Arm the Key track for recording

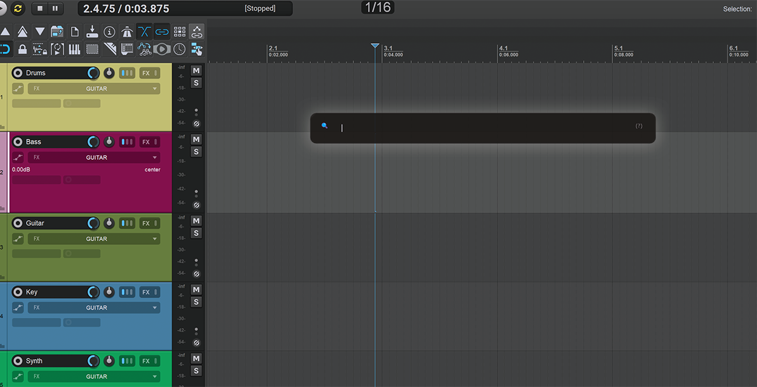18,292
